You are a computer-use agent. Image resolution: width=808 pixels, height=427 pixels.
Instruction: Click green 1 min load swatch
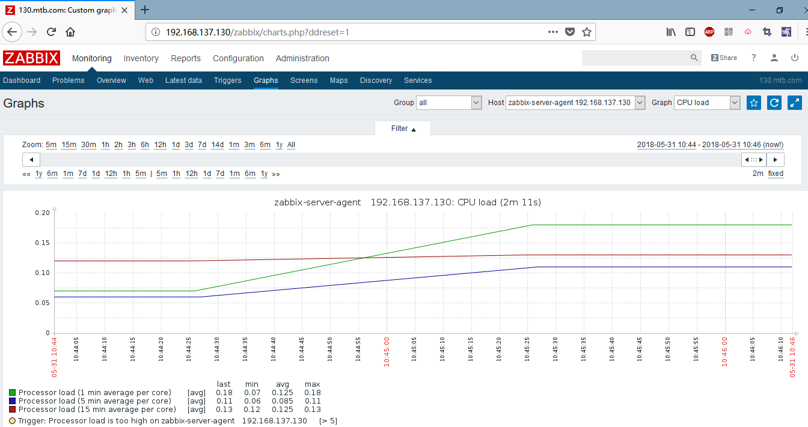tap(13, 393)
